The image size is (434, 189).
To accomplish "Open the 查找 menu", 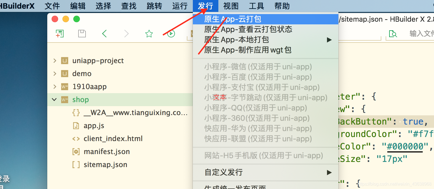I will pos(129,6).
